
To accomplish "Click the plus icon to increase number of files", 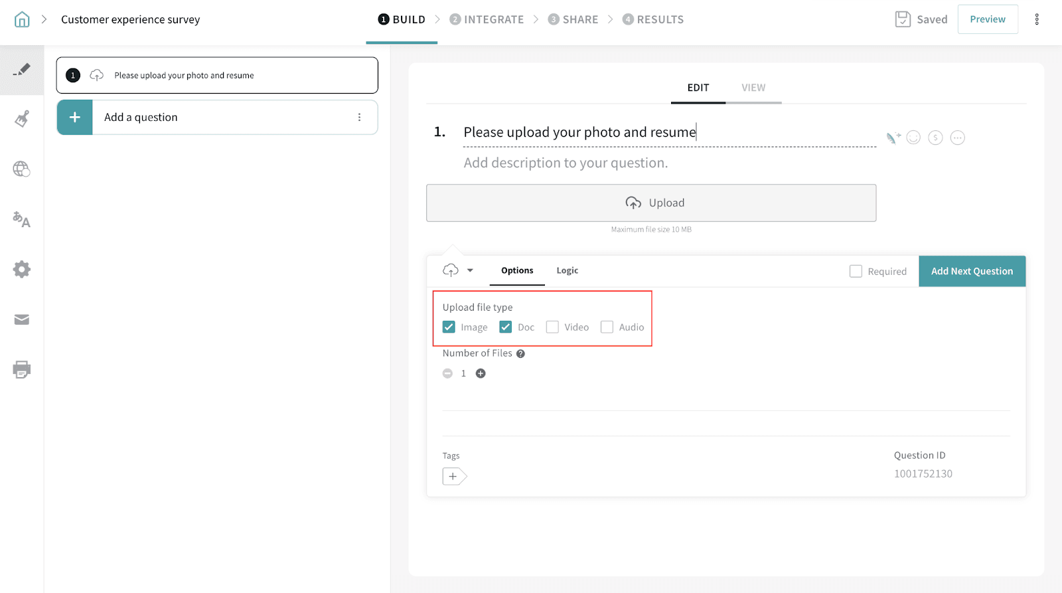I will point(481,373).
